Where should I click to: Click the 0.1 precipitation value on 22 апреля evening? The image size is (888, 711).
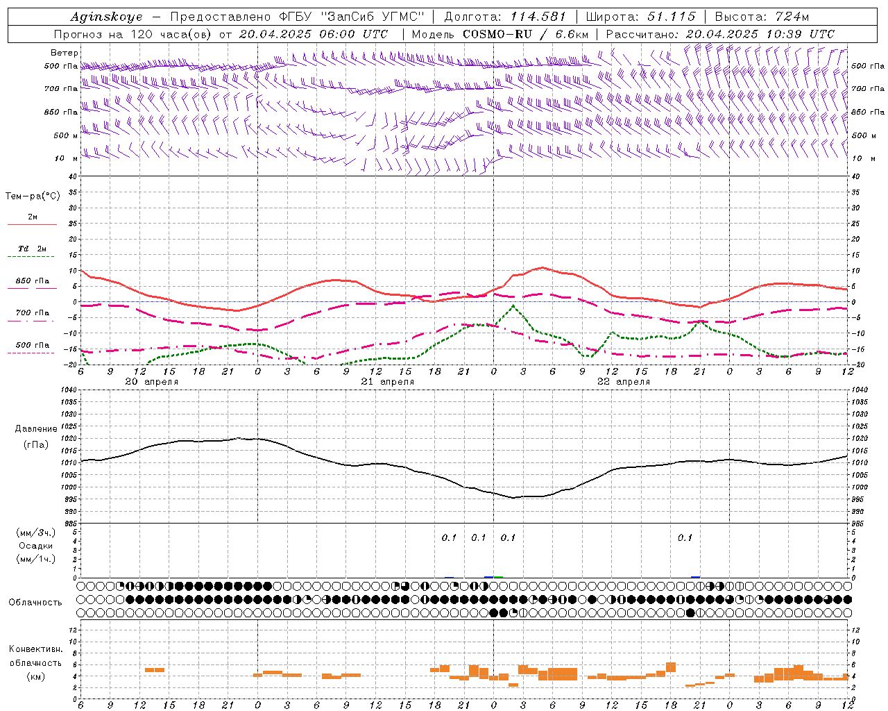tap(685, 537)
